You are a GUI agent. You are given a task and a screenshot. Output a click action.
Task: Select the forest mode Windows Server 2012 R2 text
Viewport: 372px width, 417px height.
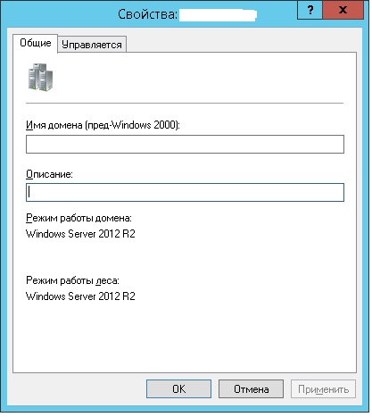[x=80, y=296]
